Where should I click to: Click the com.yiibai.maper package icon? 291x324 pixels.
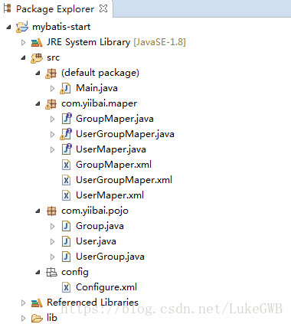[51, 104]
